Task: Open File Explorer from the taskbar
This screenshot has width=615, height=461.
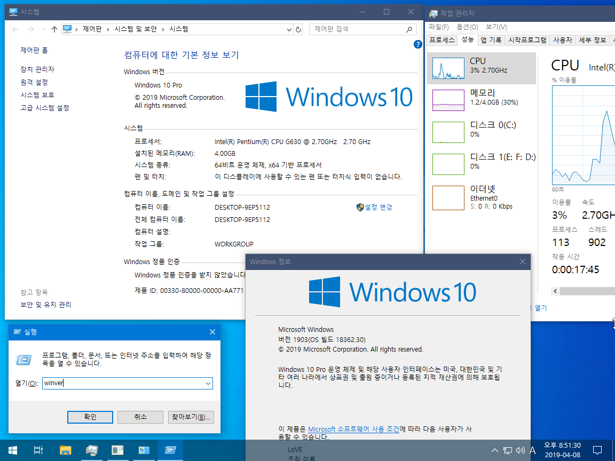Action: (x=65, y=450)
